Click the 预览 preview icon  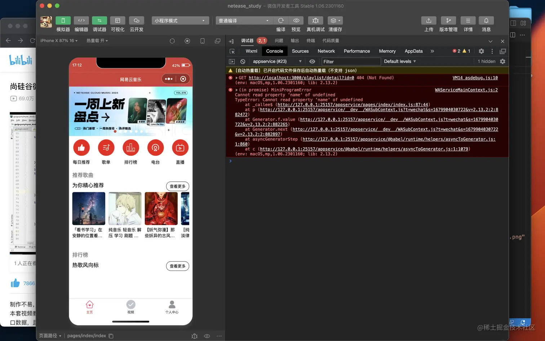tap(296, 21)
